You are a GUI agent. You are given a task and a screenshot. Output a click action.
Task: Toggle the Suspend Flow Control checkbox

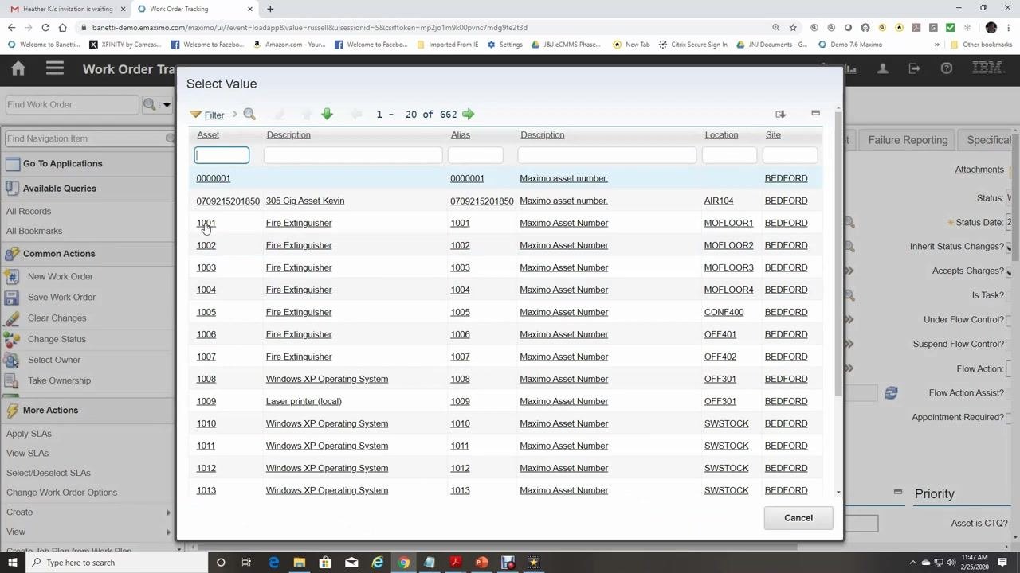tap(1009, 345)
